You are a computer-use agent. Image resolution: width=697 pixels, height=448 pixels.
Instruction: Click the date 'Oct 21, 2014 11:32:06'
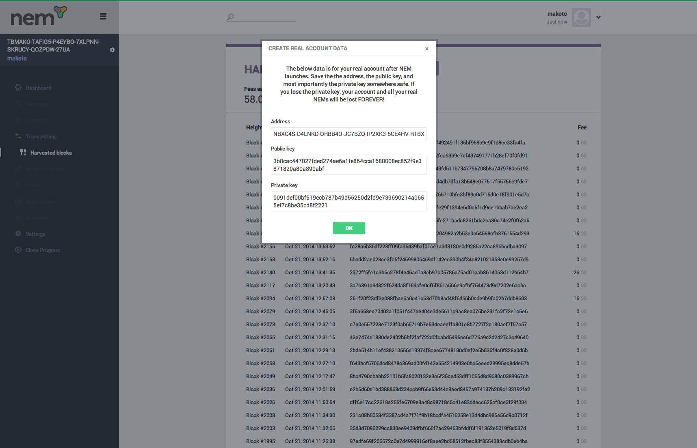310,428
